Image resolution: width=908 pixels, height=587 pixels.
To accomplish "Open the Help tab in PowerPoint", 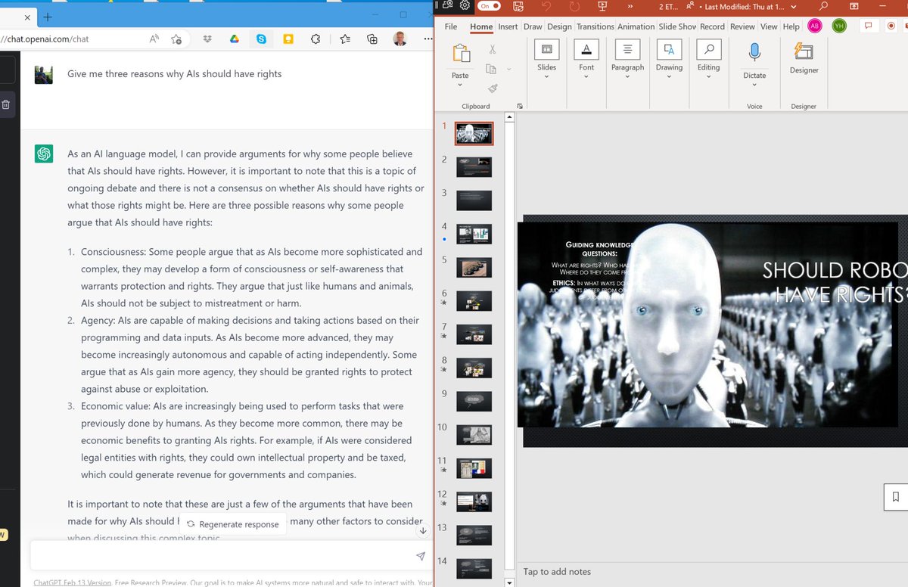I will pos(791,26).
